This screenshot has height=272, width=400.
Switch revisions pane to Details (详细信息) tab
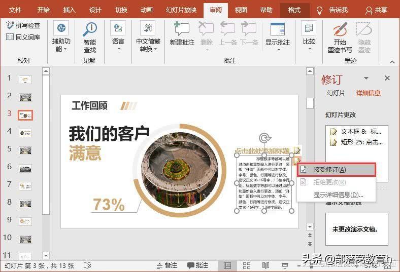coord(369,93)
